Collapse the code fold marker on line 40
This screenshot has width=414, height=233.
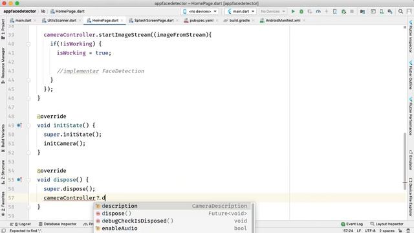[28, 44]
